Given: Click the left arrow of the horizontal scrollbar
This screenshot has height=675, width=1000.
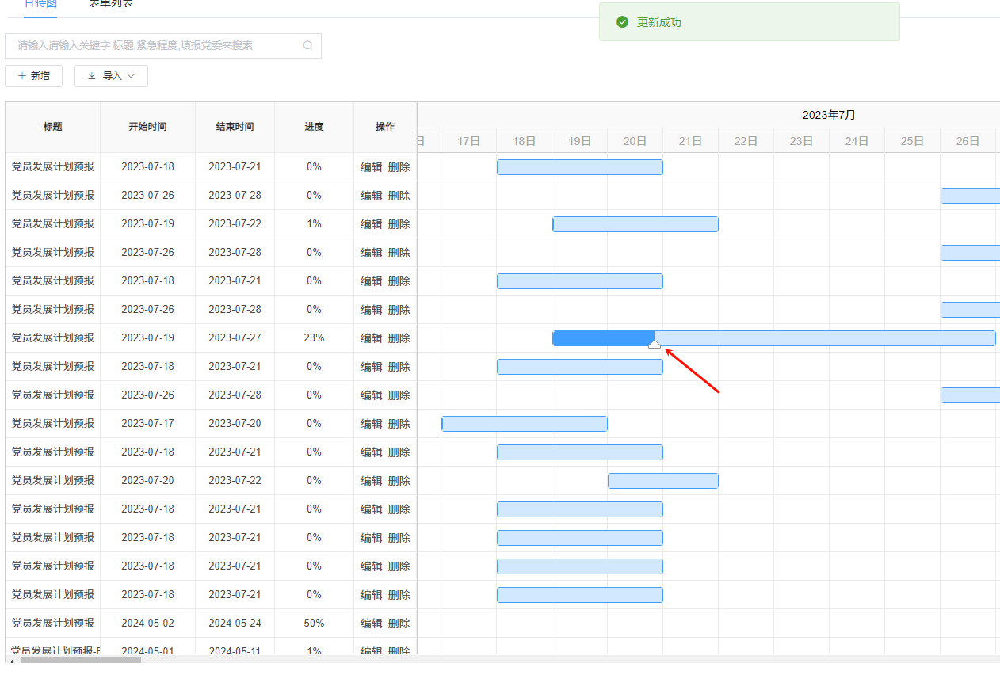Looking at the screenshot, I should click(x=10, y=660).
